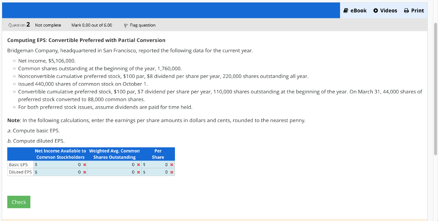The width and height of the screenshot is (438, 221).
Task: Click 'Common shares outstanding at the beginning' line
Action: click(100, 69)
